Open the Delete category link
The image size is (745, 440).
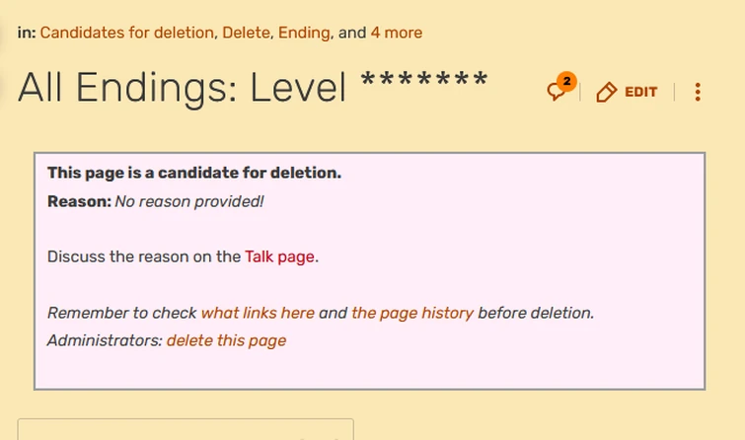pyautogui.click(x=246, y=33)
